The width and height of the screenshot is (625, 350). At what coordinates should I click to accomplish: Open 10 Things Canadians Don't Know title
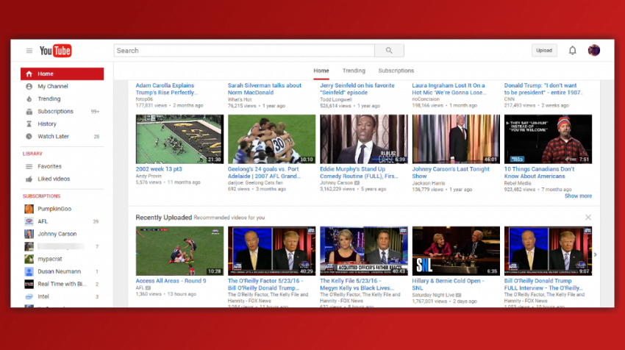point(539,173)
